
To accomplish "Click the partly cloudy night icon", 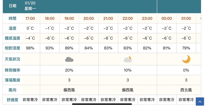I will [x=128, y=59].
